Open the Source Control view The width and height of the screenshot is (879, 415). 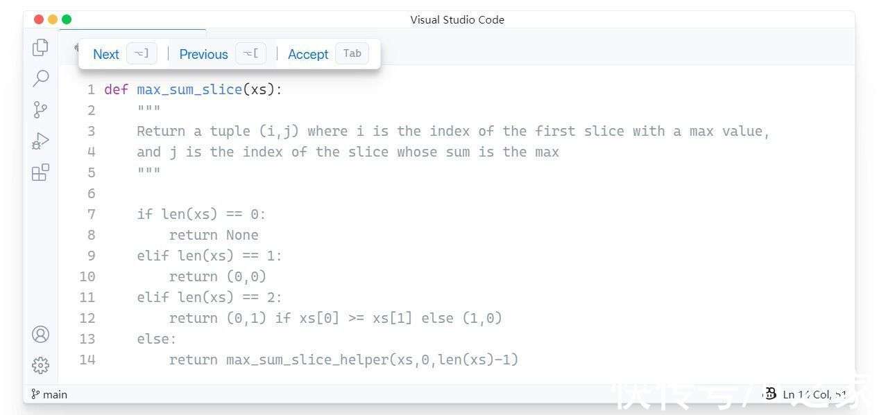coord(40,109)
